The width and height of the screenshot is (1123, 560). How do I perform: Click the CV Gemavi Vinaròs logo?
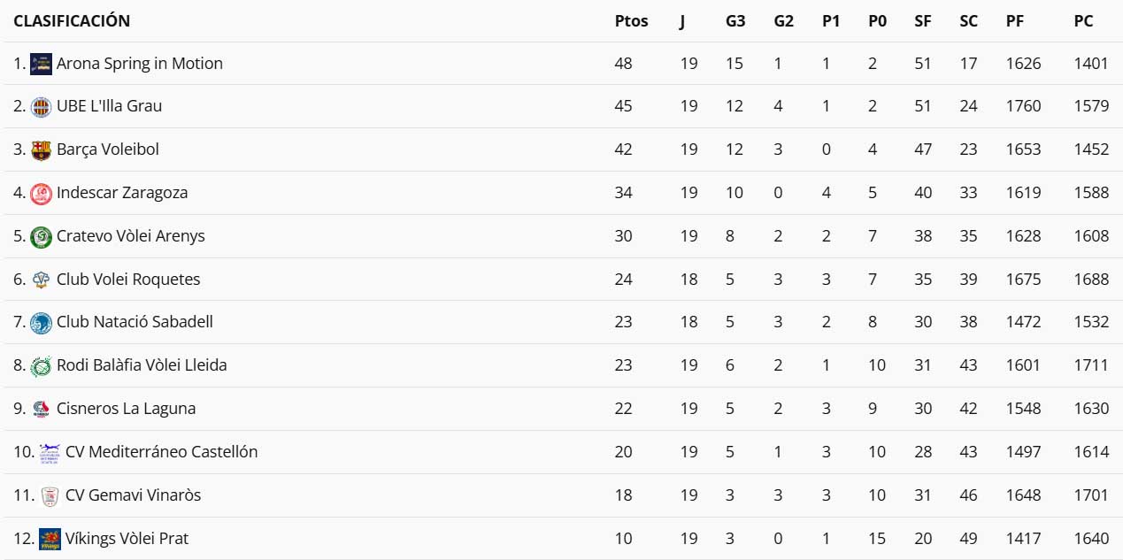[50, 495]
